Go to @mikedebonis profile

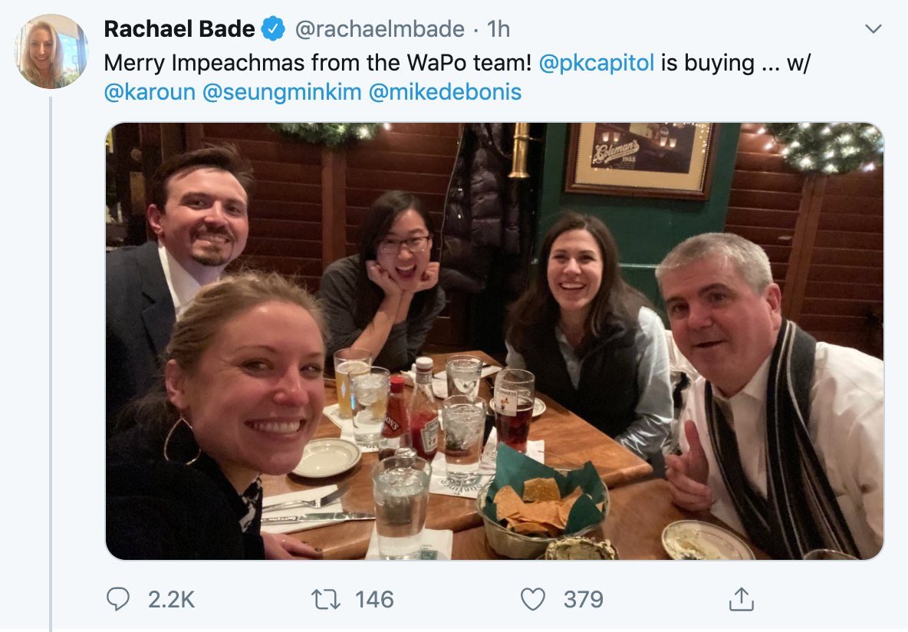[445, 93]
